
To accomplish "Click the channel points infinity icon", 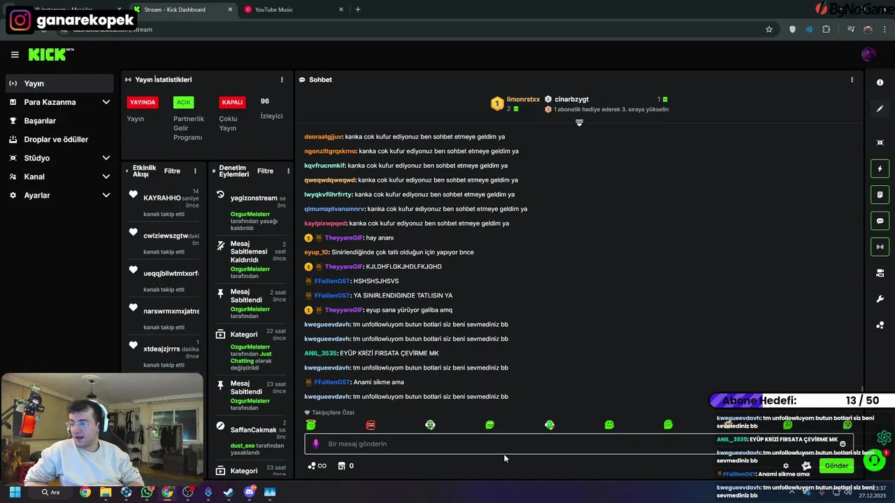I will [317, 466].
